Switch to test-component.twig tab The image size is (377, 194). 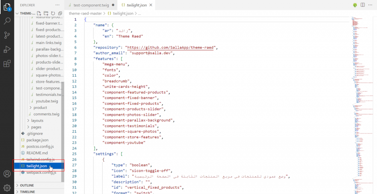coord(91,5)
